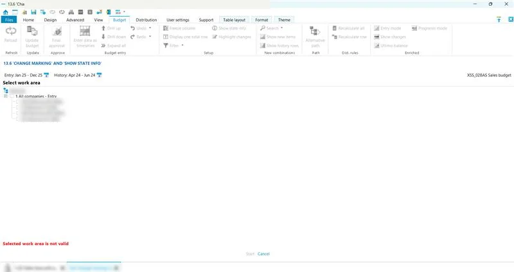The width and height of the screenshot is (514, 272).
Task: Click the Drill up command
Action: coord(111,28)
